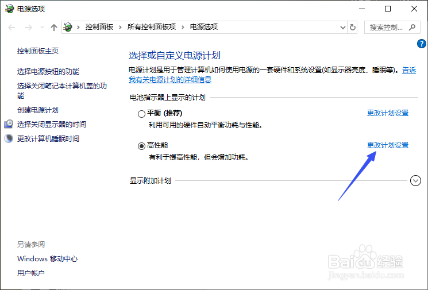Viewport: 428px width, 290px height.
Task: Expand chevron after 控制面板 breadcrumb
Action: point(120,27)
